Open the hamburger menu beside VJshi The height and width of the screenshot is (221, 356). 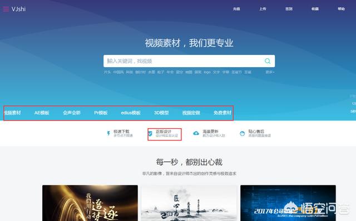pos(6,9)
